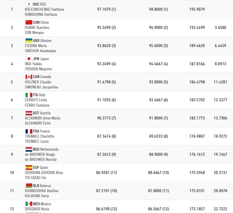The image size is (233, 213).
Task: Click the Japan flag icon
Action: pos(29,59)
